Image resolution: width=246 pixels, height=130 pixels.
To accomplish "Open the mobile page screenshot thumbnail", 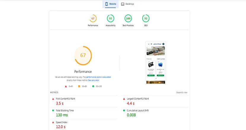I will click(x=156, y=63).
